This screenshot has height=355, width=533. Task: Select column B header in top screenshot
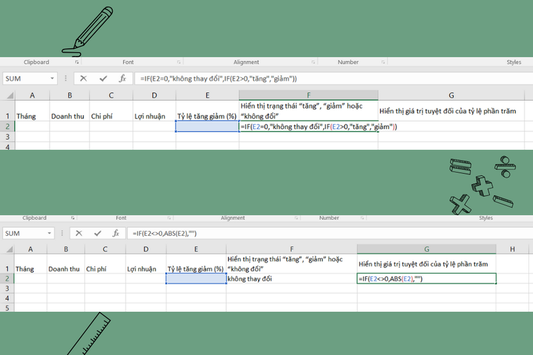70,95
